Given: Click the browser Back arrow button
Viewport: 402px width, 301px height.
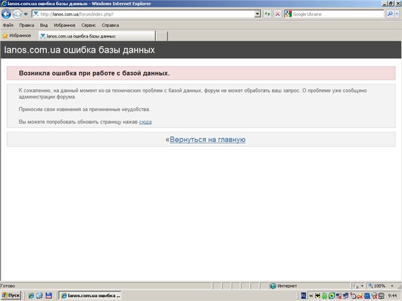Looking at the screenshot, I should 7,14.
